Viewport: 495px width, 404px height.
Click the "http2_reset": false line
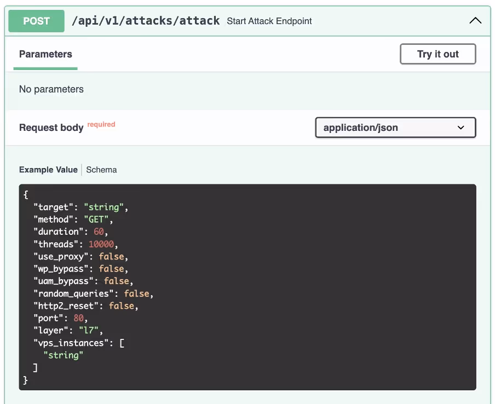[86, 306]
